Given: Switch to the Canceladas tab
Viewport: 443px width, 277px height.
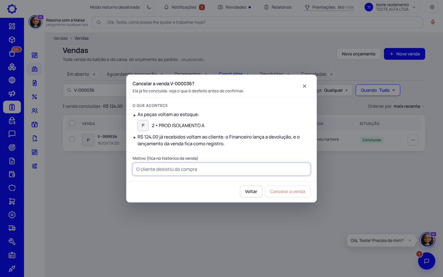Looking at the screenshot, I should pyautogui.click(x=317, y=74).
